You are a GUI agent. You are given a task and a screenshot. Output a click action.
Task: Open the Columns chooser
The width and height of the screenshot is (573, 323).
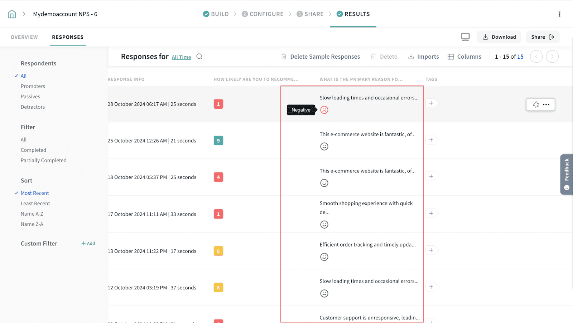(x=464, y=57)
